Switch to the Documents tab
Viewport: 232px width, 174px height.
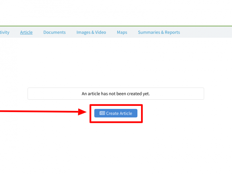point(54,32)
